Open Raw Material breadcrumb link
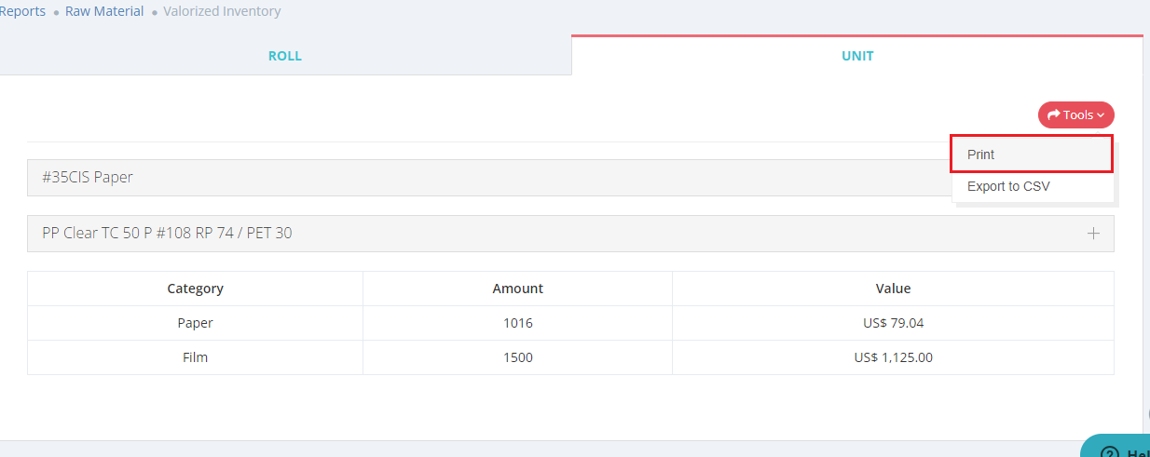This screenshot has height=457, width=1150. 104,12
